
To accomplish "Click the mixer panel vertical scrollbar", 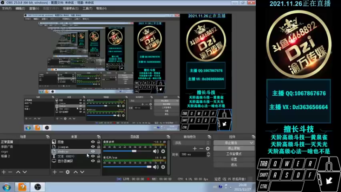I will [168, 157].
